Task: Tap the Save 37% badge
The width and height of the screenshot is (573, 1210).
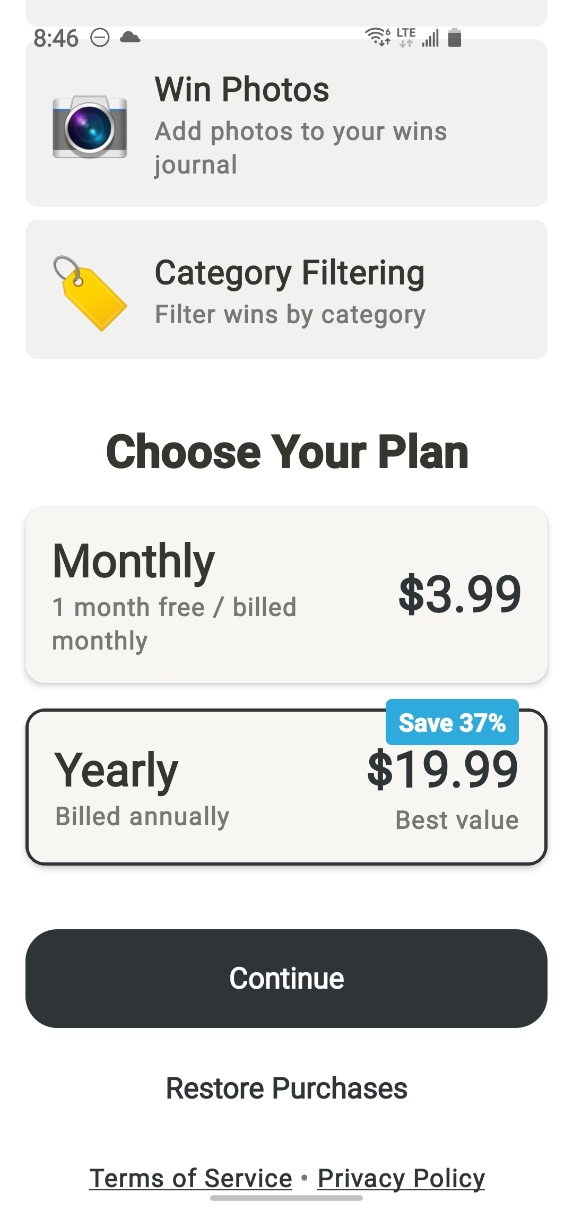Action: point(452,722)
